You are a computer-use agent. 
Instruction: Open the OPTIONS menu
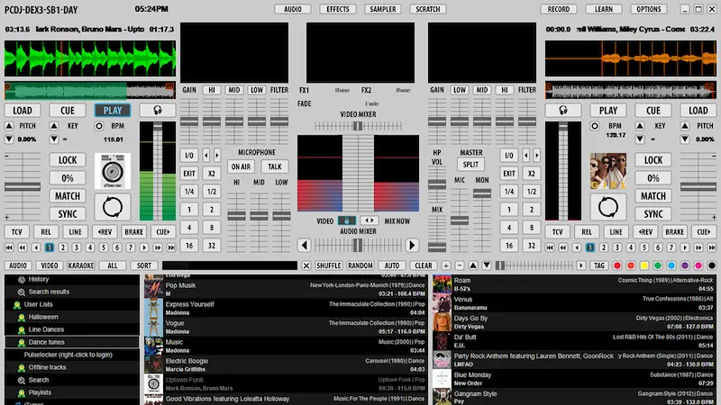click(648, 9)
